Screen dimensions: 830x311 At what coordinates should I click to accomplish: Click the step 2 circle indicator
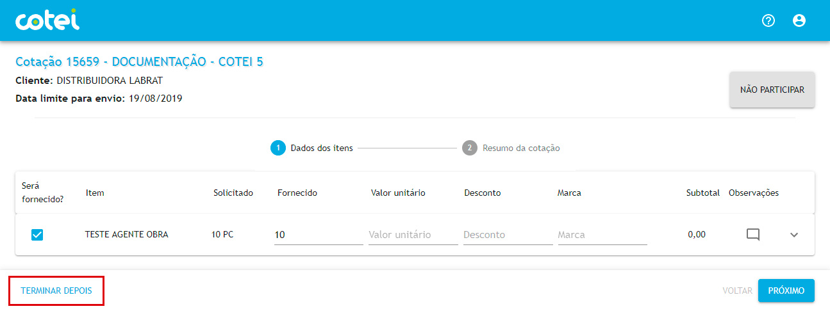click(x=469, y=148)
